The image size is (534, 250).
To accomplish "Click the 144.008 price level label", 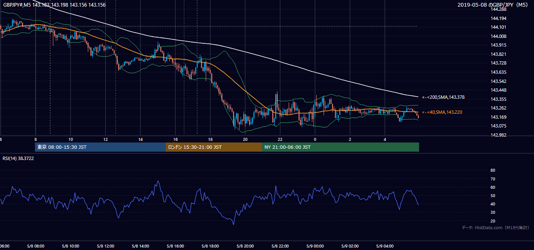I will tap(498, 36).
